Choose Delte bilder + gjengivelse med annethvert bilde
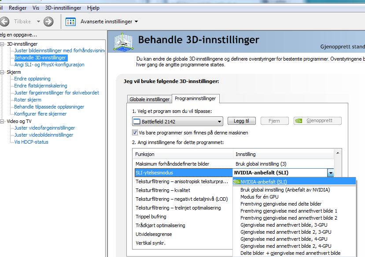This screenshot has height=257, width=365. [295, 253]
